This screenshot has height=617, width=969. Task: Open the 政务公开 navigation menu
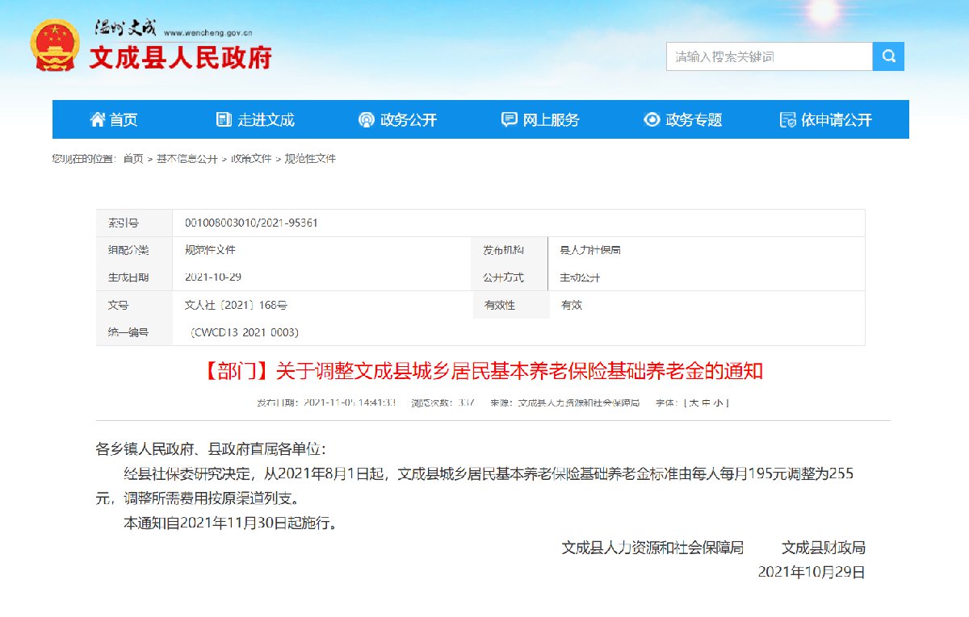tap(409, 119)
